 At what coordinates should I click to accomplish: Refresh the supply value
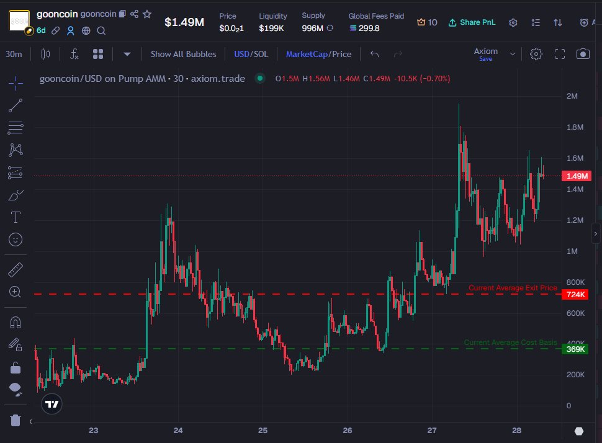coord(330,28)
